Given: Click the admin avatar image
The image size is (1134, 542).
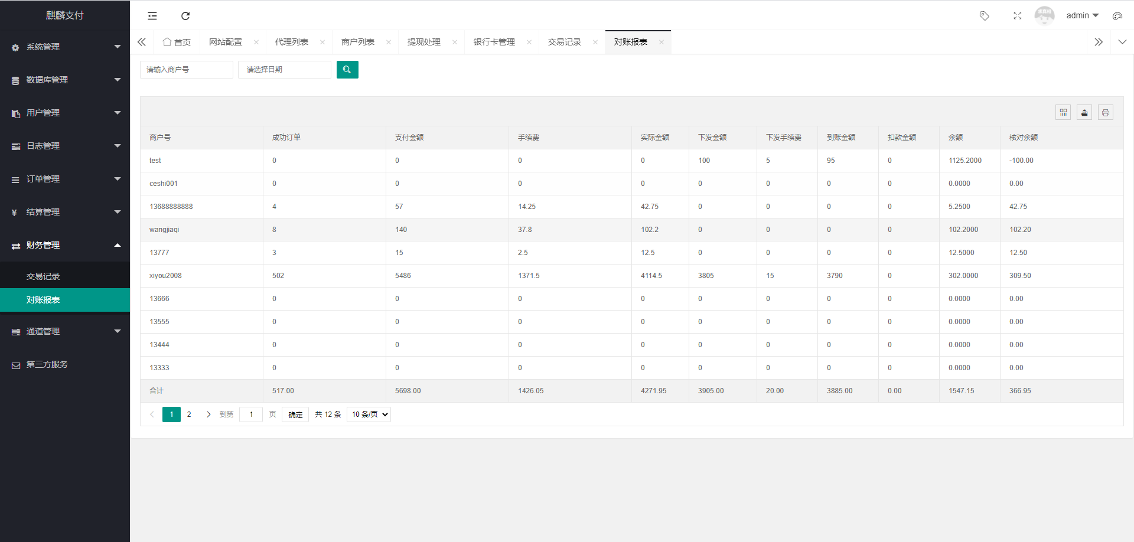Looking at the screenshot, I should tap(1044, 16).
